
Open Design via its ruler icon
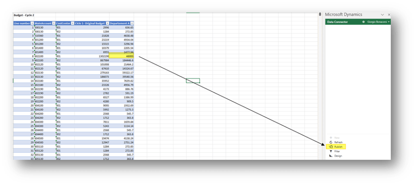[x=331, y=156]
